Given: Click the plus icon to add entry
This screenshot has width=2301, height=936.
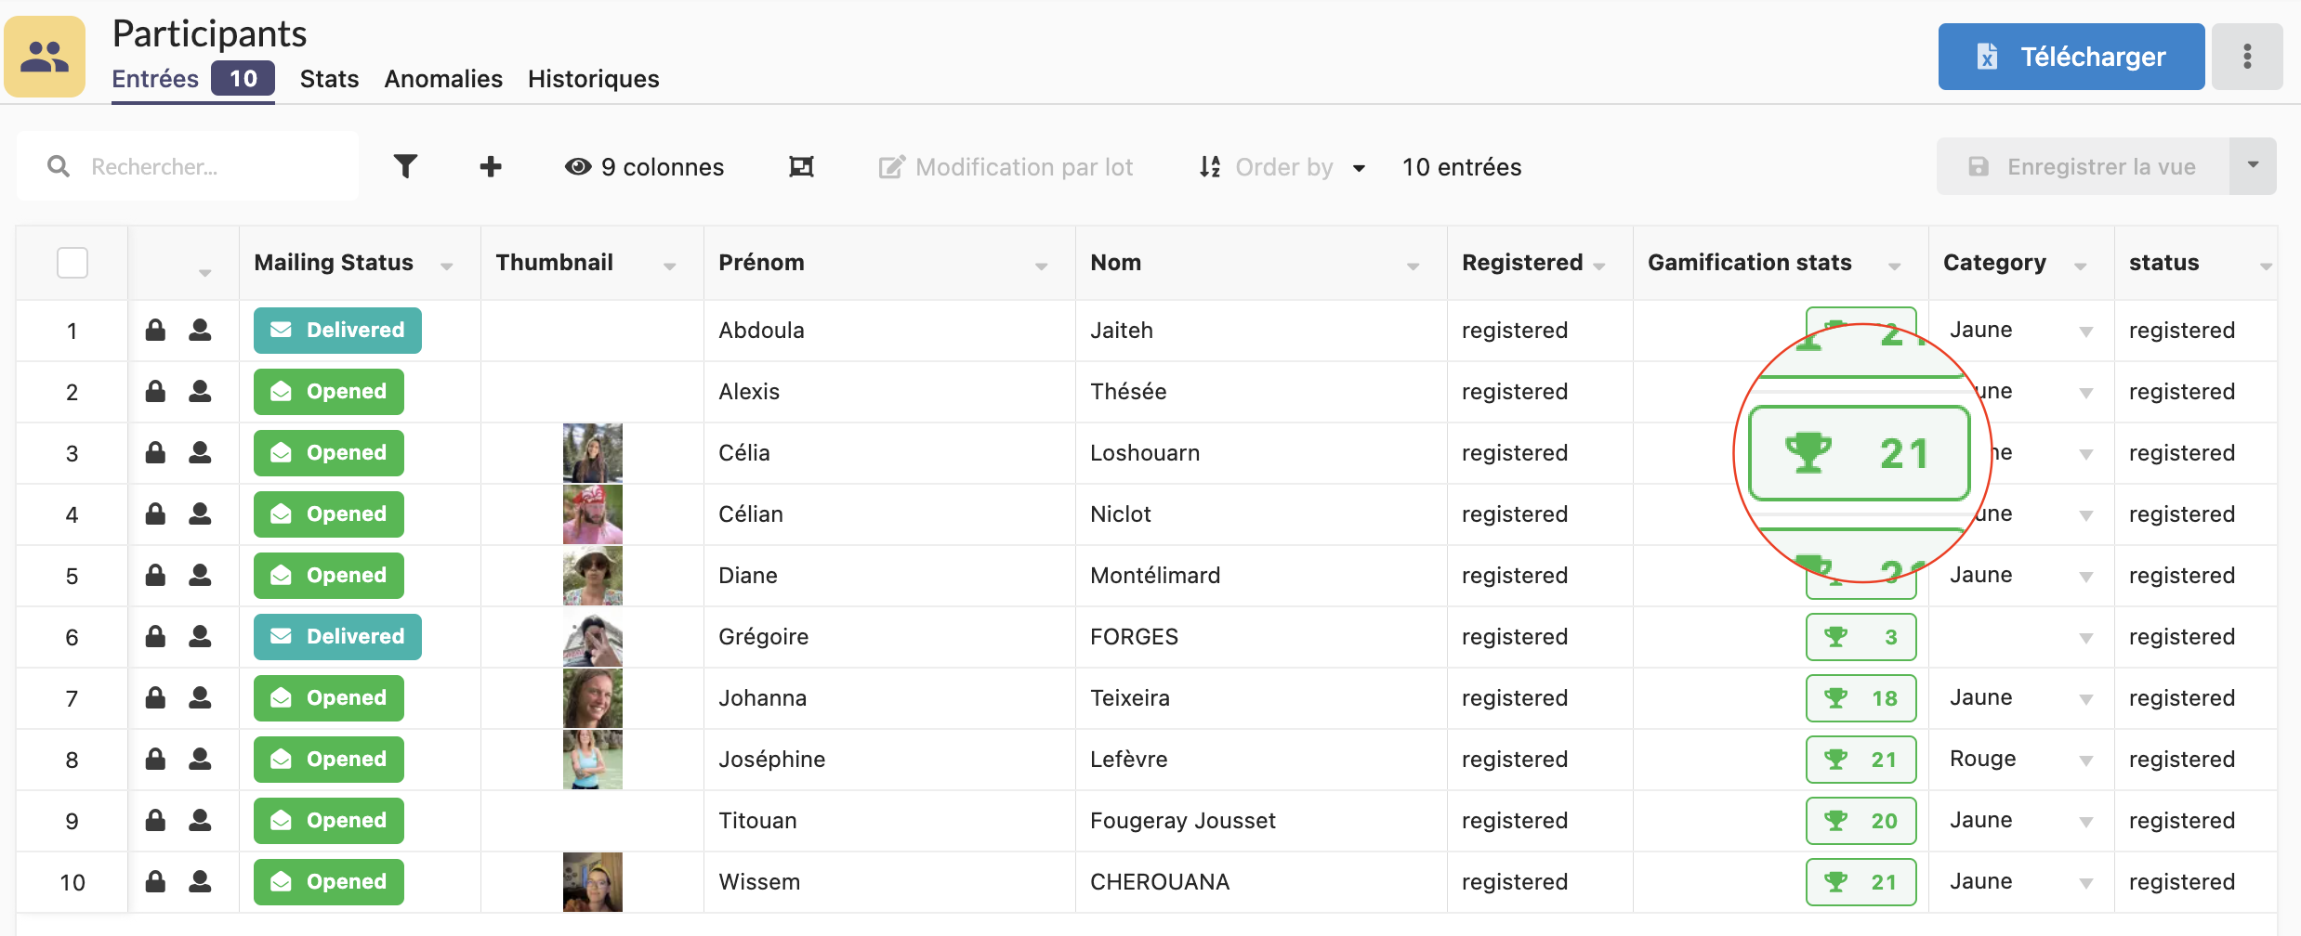Looking at the screenshot, I should coord(491,167).
